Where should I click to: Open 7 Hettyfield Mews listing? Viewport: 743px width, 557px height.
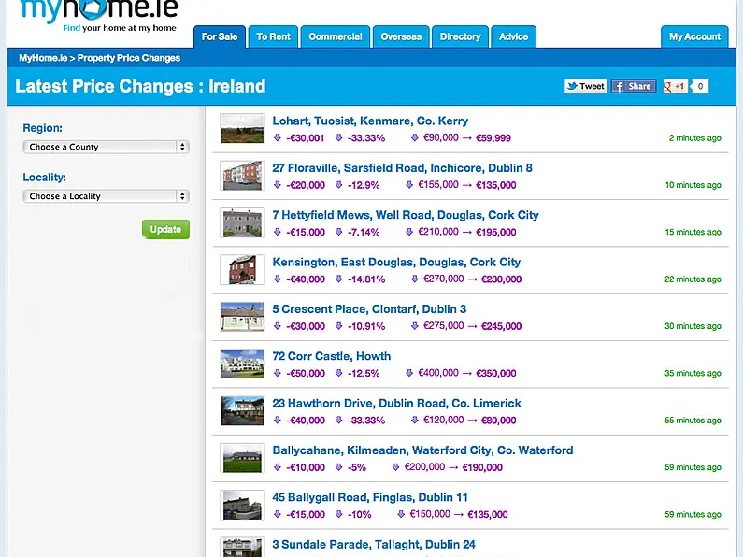(x=406, y=215)
